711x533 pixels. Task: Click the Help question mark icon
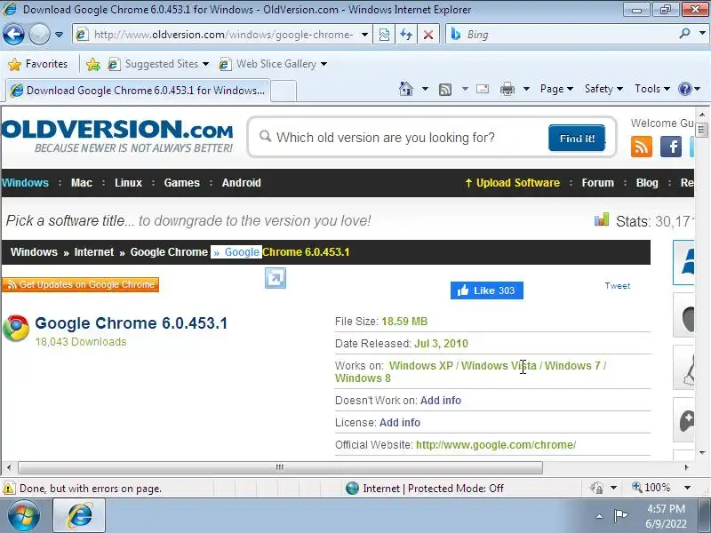pos(684,89)
